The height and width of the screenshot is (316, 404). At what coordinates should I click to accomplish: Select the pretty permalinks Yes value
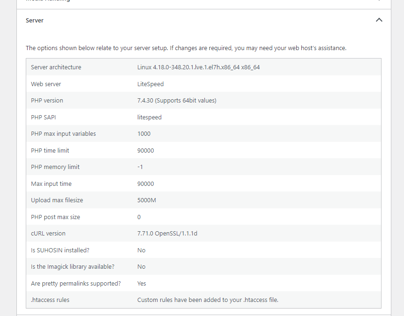click(x=142, y=283)
